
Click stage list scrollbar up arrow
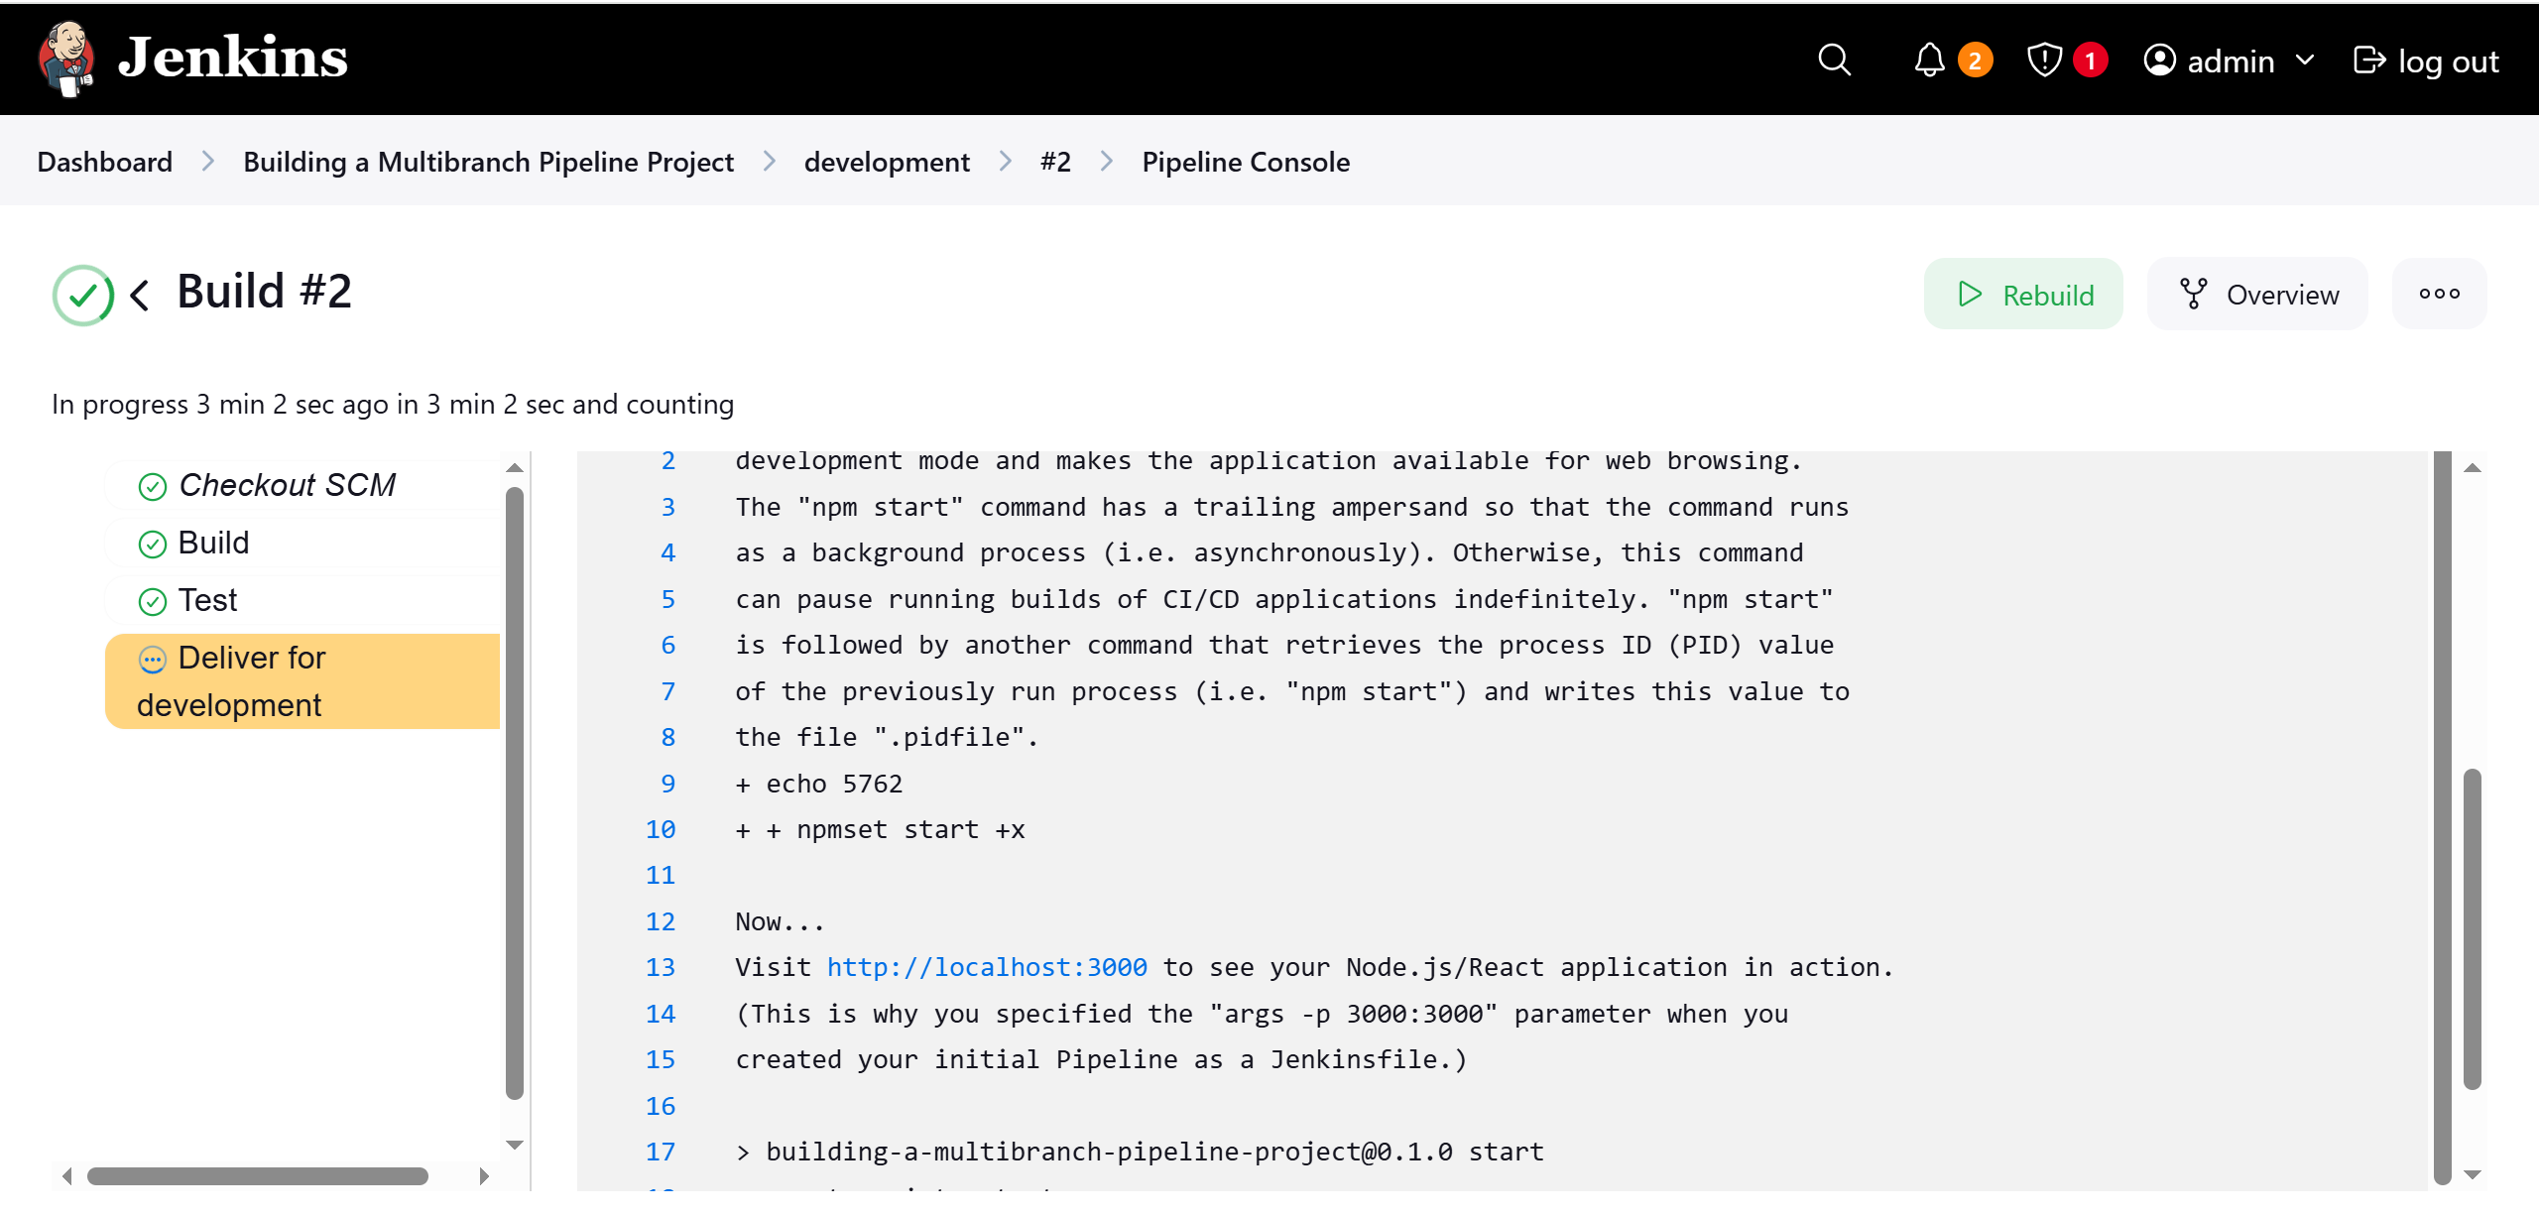pos(514,467)
